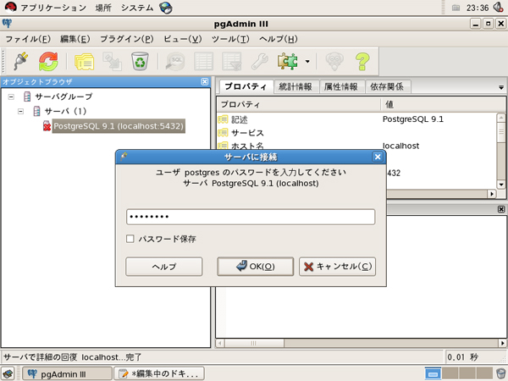This screenshot has width=508, height=381.
Task: Click SQL pane horizontal scrollbar thumb
Action: click(254, 343)
